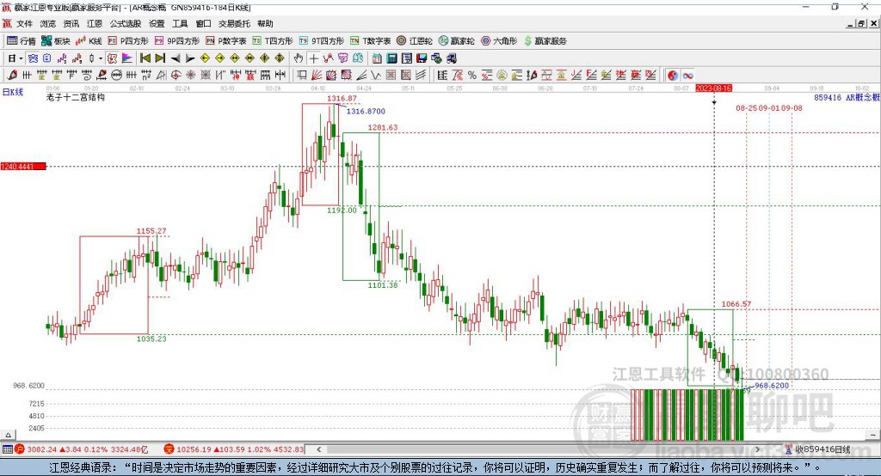Screen dimensions: 881x476
Task: Open the 浏览 menu
Action: tap(48, 23)
